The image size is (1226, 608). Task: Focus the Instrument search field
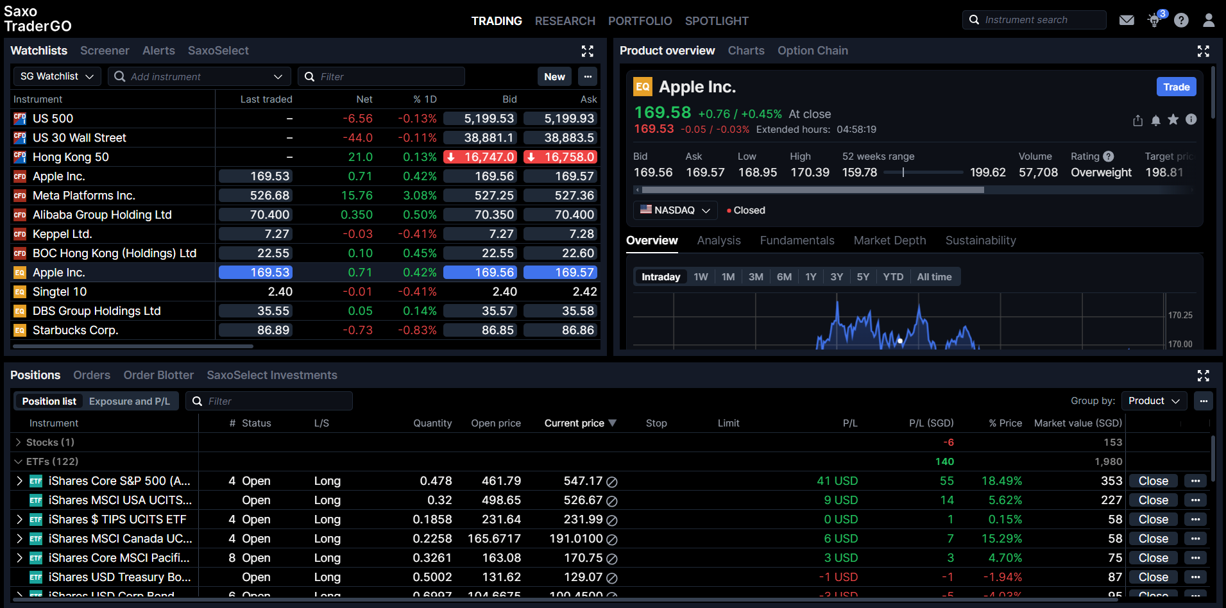point(1034,20)
